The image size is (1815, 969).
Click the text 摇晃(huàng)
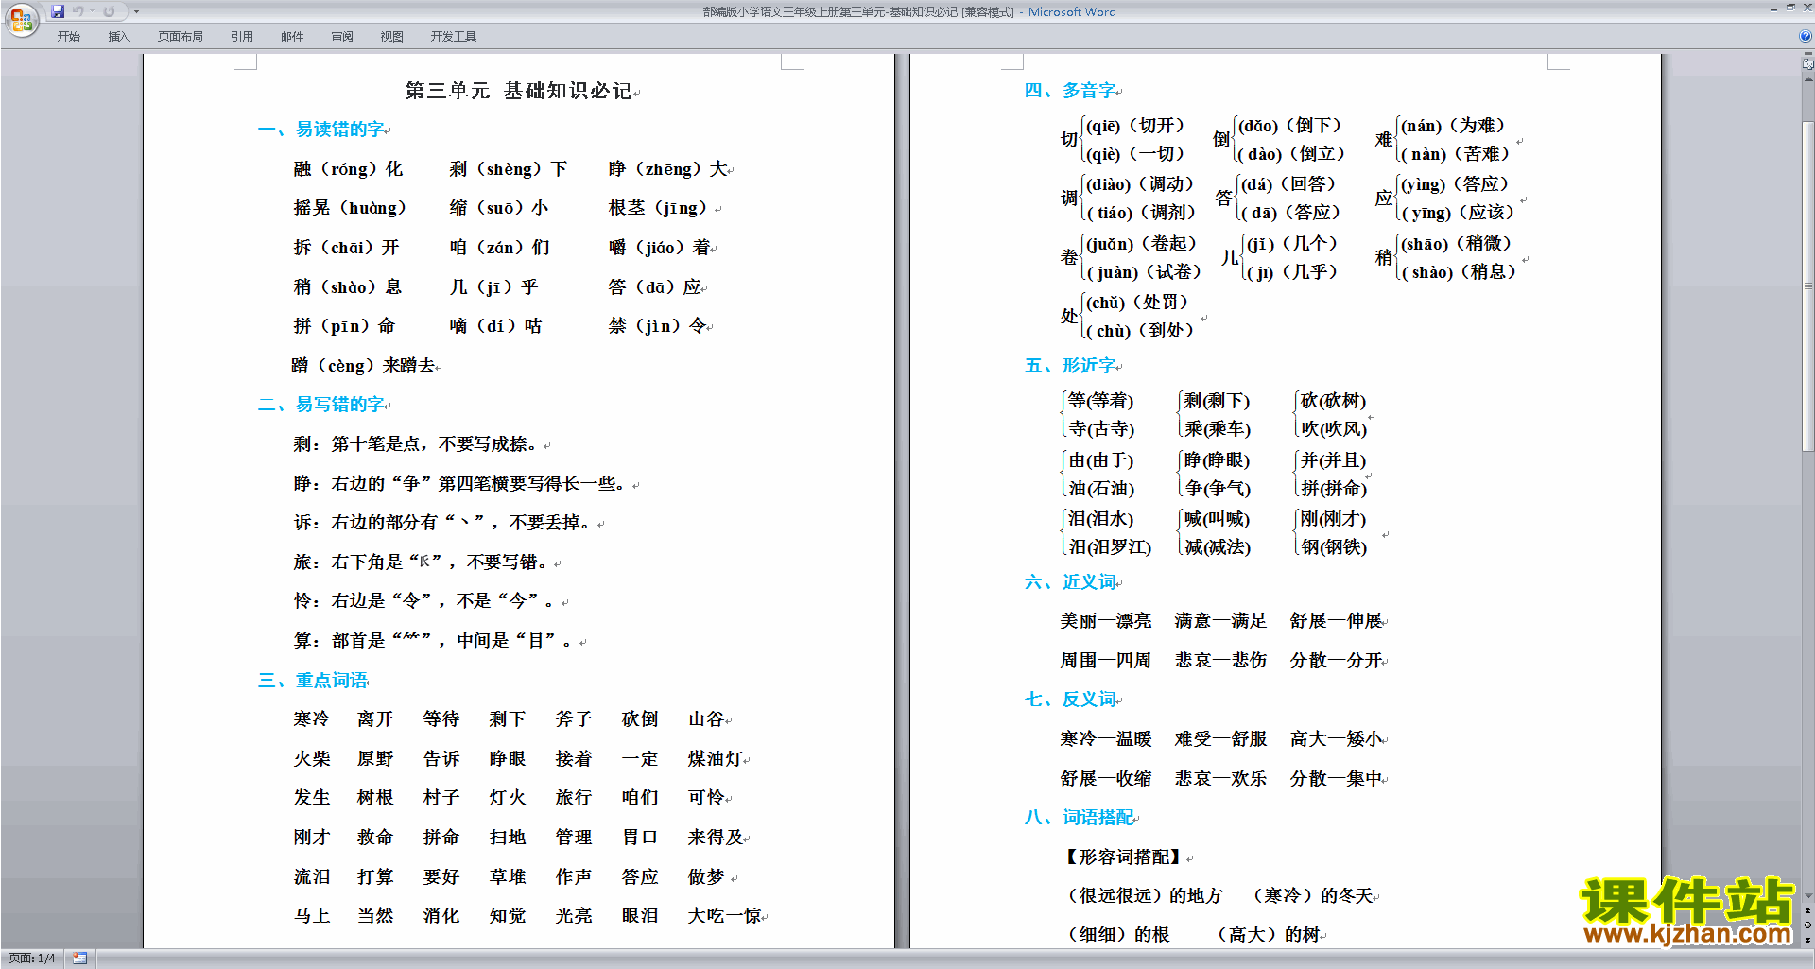pyautogui.click(x=350, y=208)
